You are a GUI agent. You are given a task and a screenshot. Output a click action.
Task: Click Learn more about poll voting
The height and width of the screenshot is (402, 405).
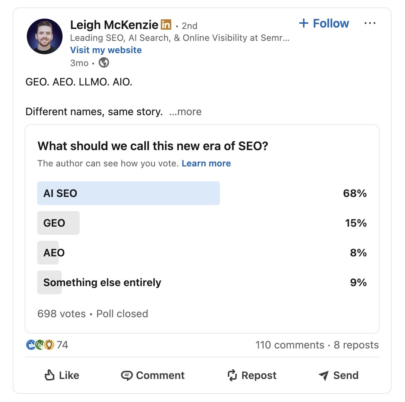(206, 163)
